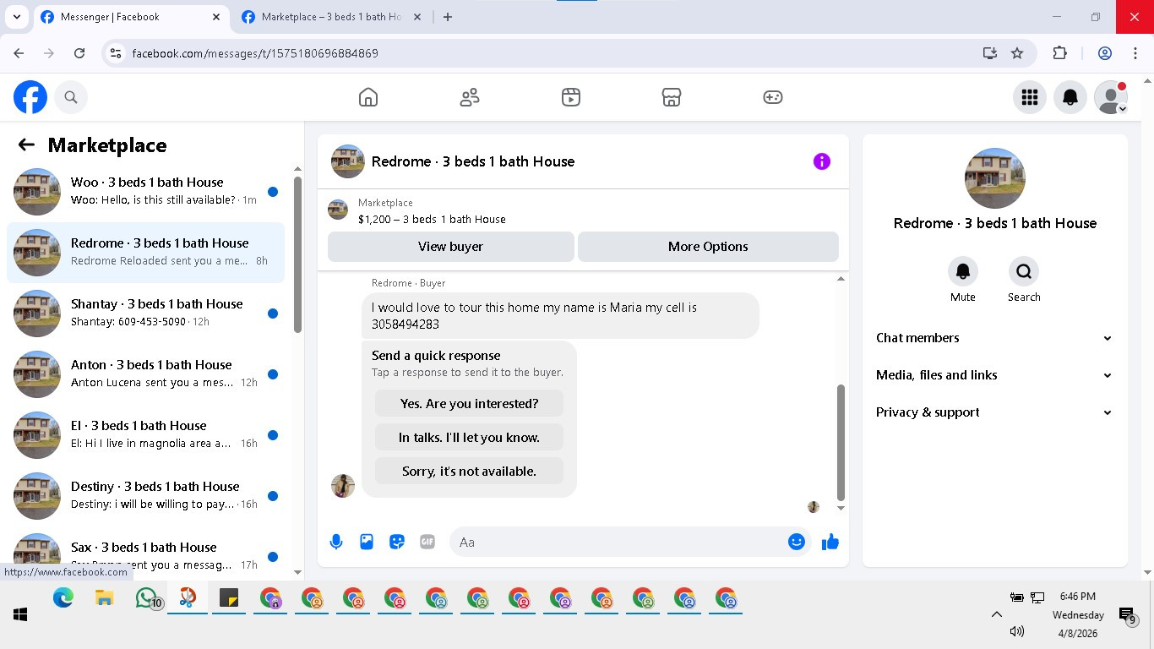Open site information icon in address bar
The image size is (1154, 649).
point(117,53)
